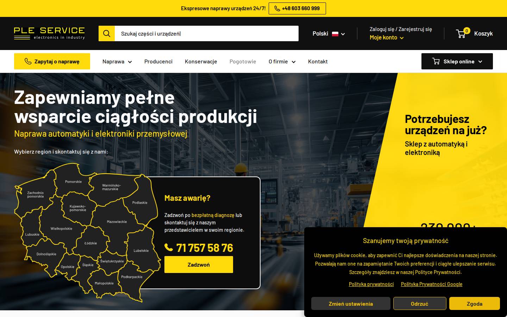Open the Pogotowie menu item
Image resolution: width=507 pixels, height=317 pixels.
243,62
